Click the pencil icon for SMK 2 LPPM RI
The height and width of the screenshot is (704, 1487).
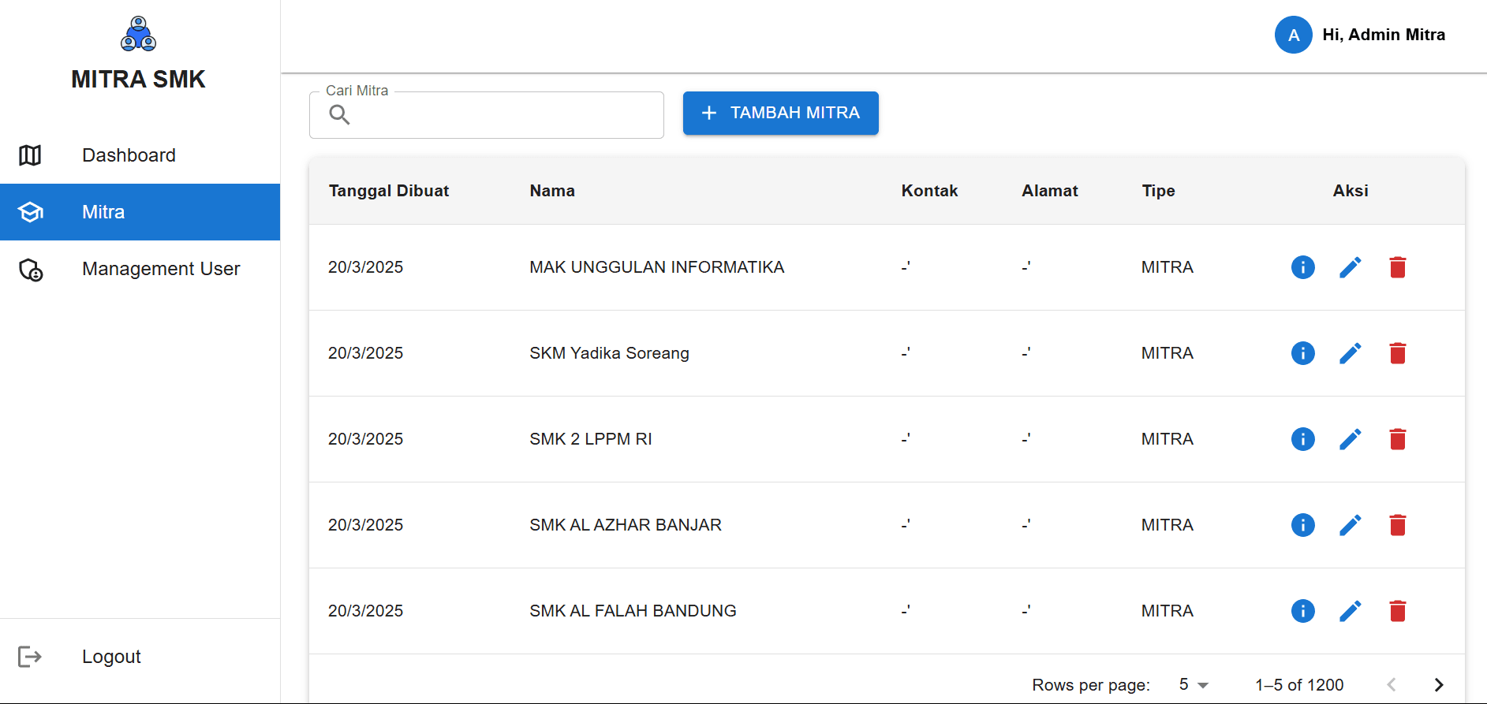point(1350,439)
